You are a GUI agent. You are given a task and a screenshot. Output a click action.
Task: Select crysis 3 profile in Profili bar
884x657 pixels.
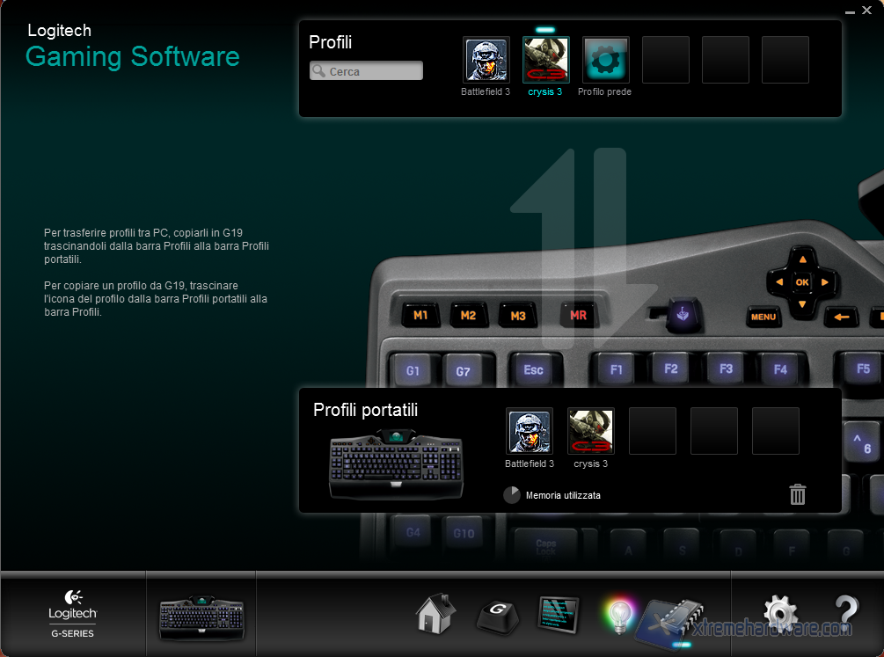coord(545,60)
